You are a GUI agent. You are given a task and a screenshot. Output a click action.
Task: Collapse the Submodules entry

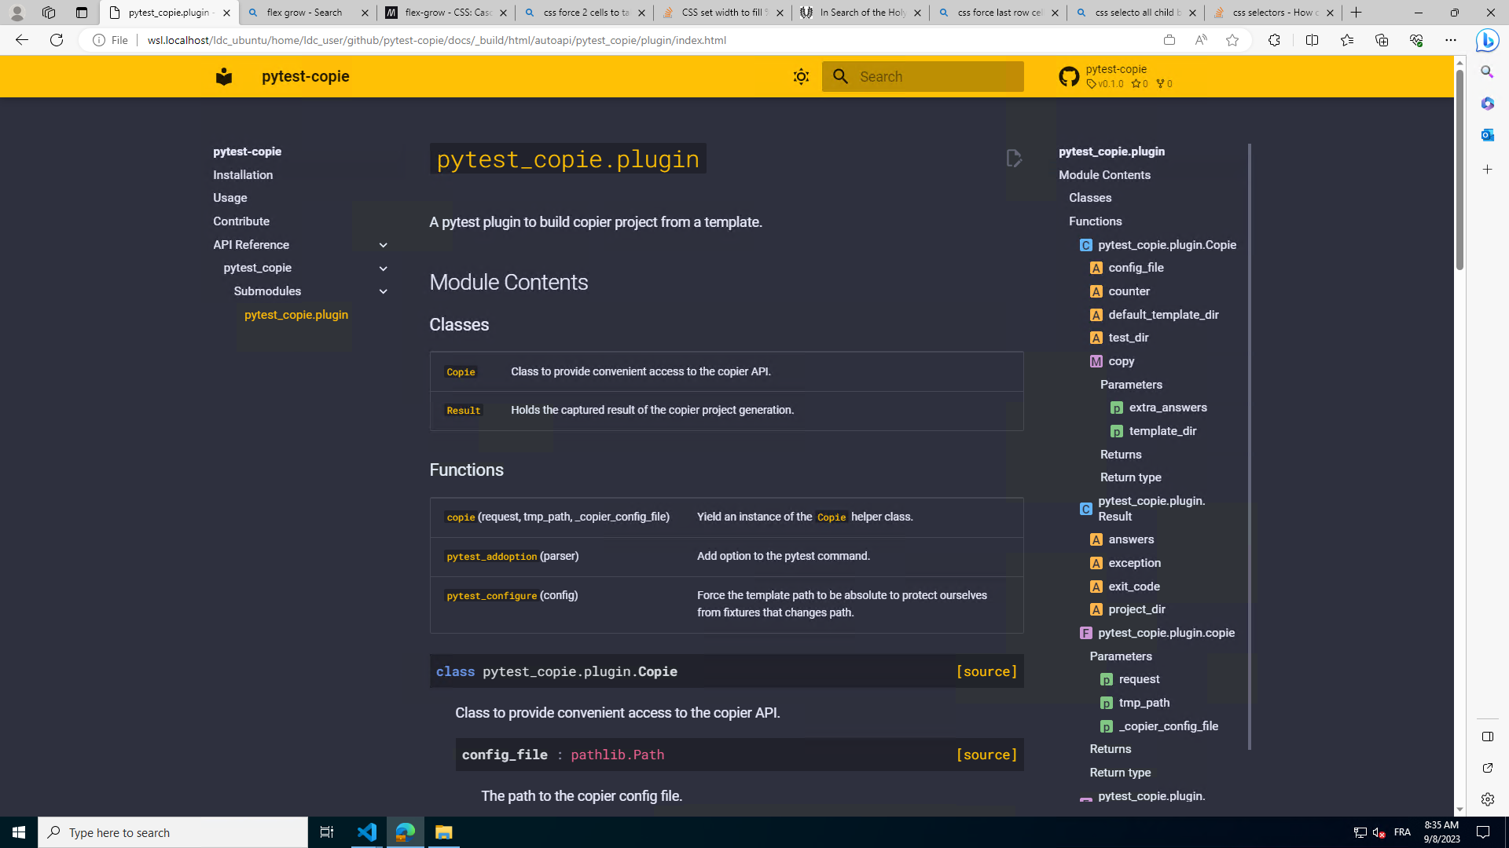tap(384, 291)
